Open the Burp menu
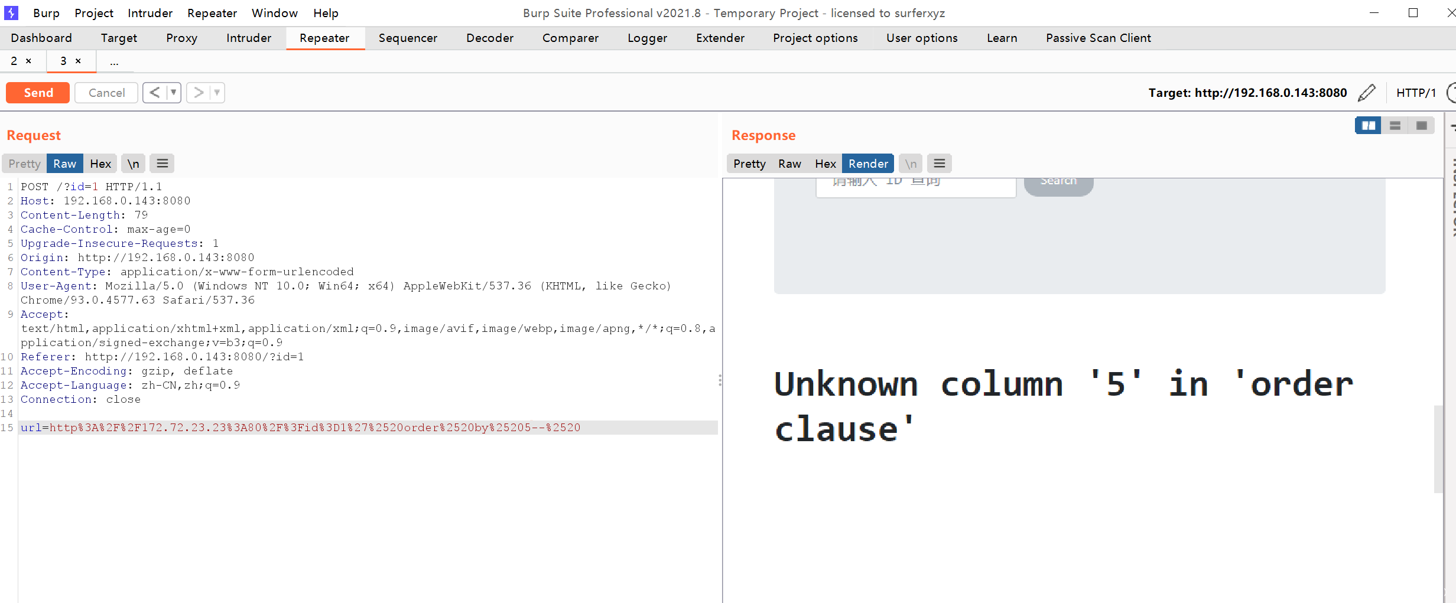This screenshot has width=1456, height=603. click(46, 13)
